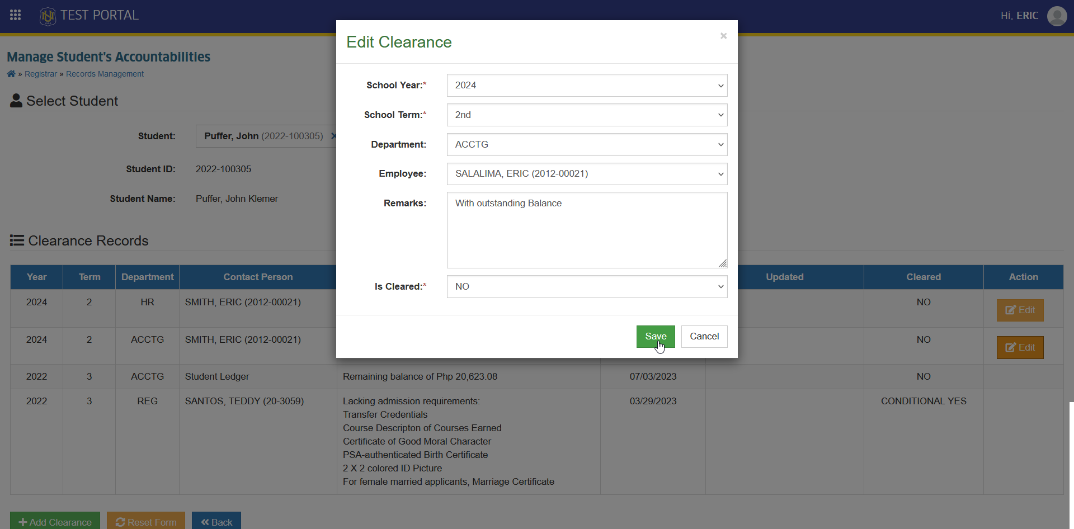This screenshot has width=1074, height=529.
Task: Click the Contact Person column header
Action: pos(258,277)
